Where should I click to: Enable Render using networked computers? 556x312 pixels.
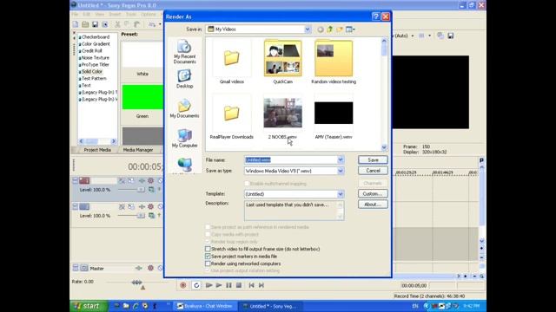[x=208, y=263]
